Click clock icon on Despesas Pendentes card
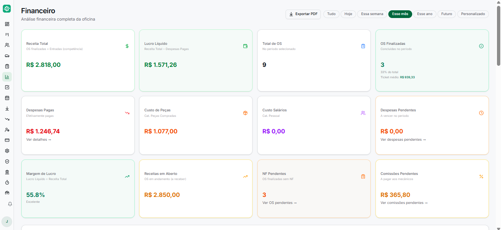Viewport: 501px width, 230px height. click(481, 113)
